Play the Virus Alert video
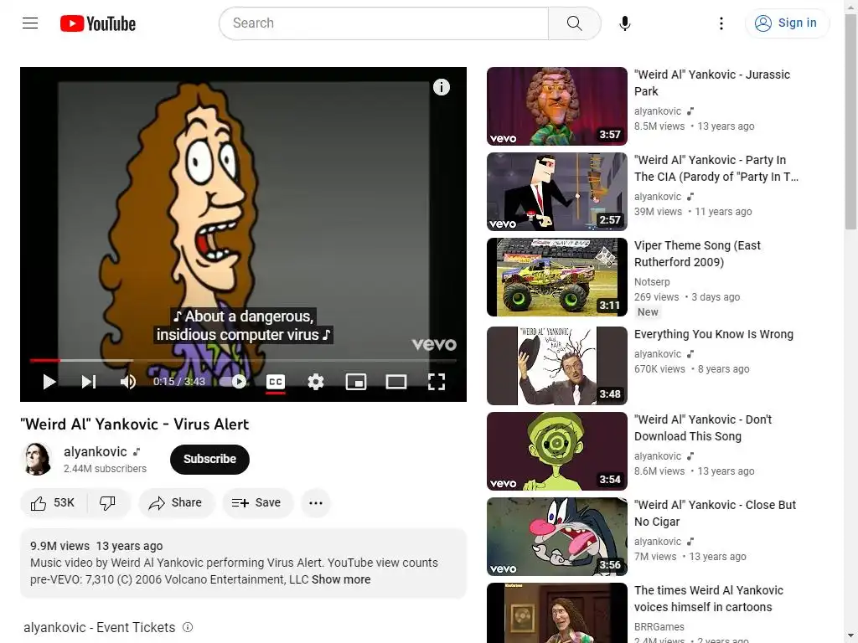 [49, 382]
